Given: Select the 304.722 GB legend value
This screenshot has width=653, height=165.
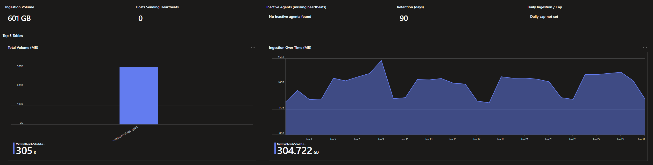Looking at the screenshot, I should 297,151.
